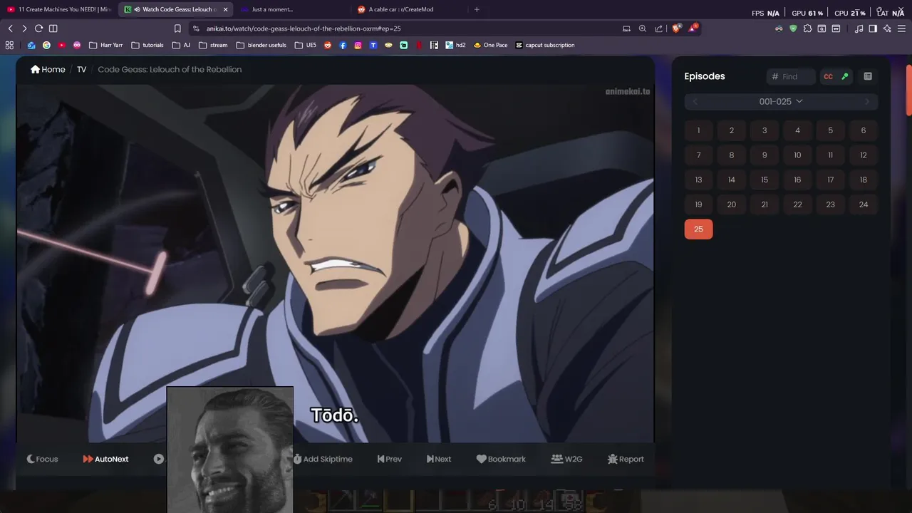Image resolution: width=912 pixels, height=513 pixels.
Task: Open the Facebook bookmark icon
Action: click(x=343, y=45)
